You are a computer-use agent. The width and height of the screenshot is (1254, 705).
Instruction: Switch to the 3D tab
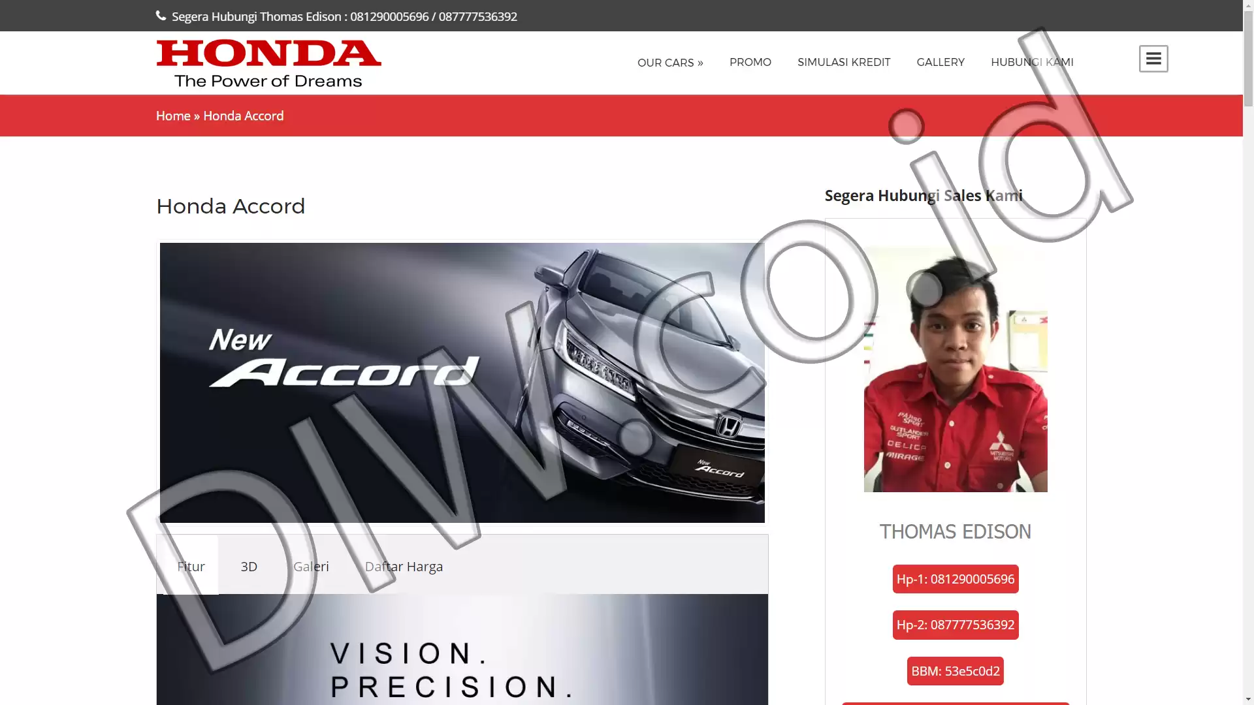pyautogui.click(x=249, y=566)
